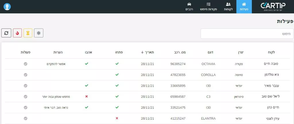This screenshot has height=124, width=294.
Task: Sort the table by תאריך column
Action: [148, 52]
